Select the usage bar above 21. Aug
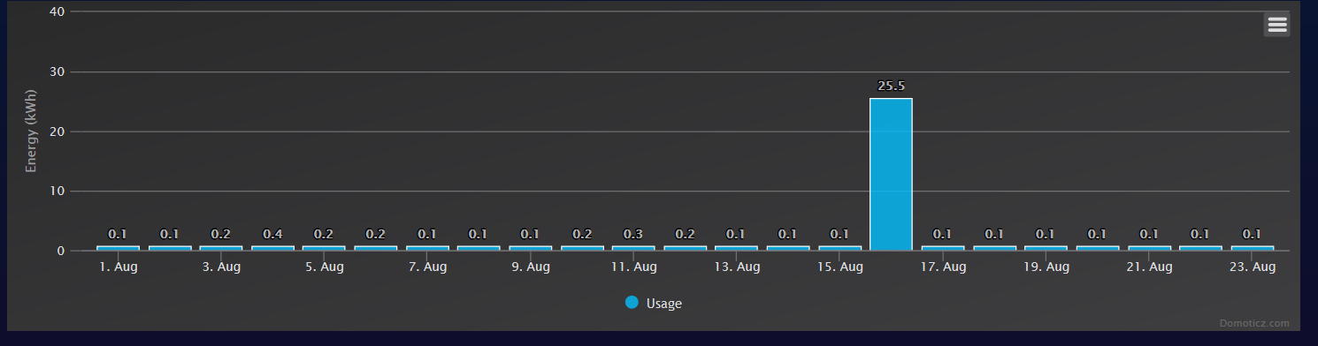Viewport: 1318px width, 346px height. coord(1148,248)
